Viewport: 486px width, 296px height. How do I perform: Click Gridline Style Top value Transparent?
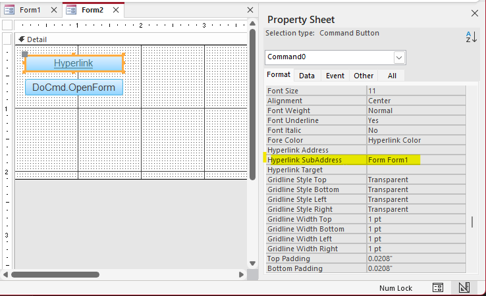pyautogui.click(x=416, y=180)
